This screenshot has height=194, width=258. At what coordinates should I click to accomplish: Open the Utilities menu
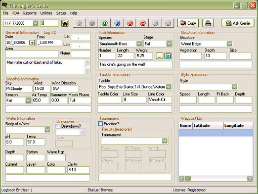[x=46, y=13]
